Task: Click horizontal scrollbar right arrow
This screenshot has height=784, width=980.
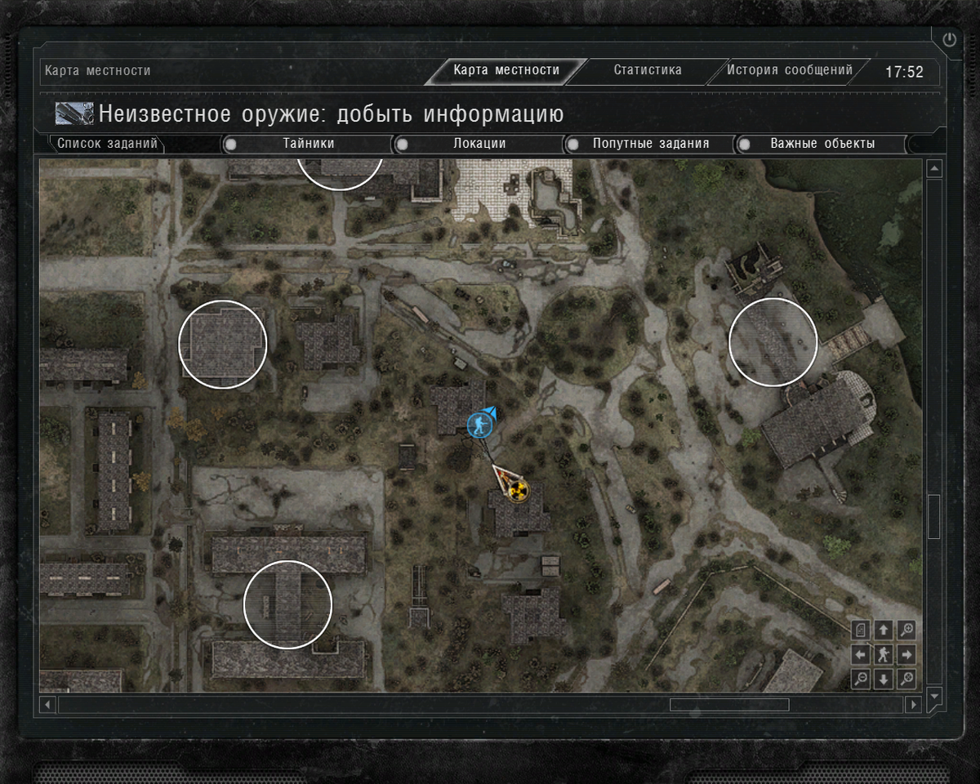Action: [914, 704]
